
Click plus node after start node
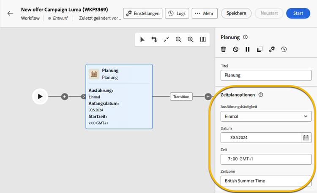point(65,96)
